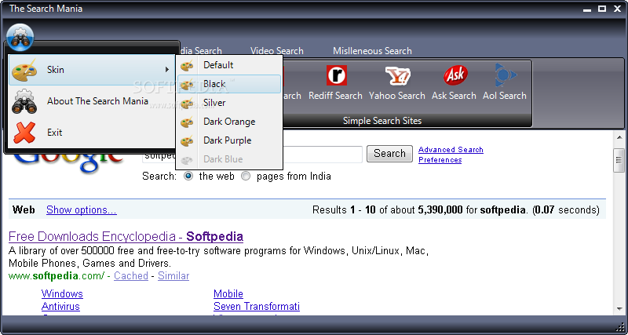Viewport: 628px width, 335px height.
Task: Apply the Black skin
Action: point(229,84)
